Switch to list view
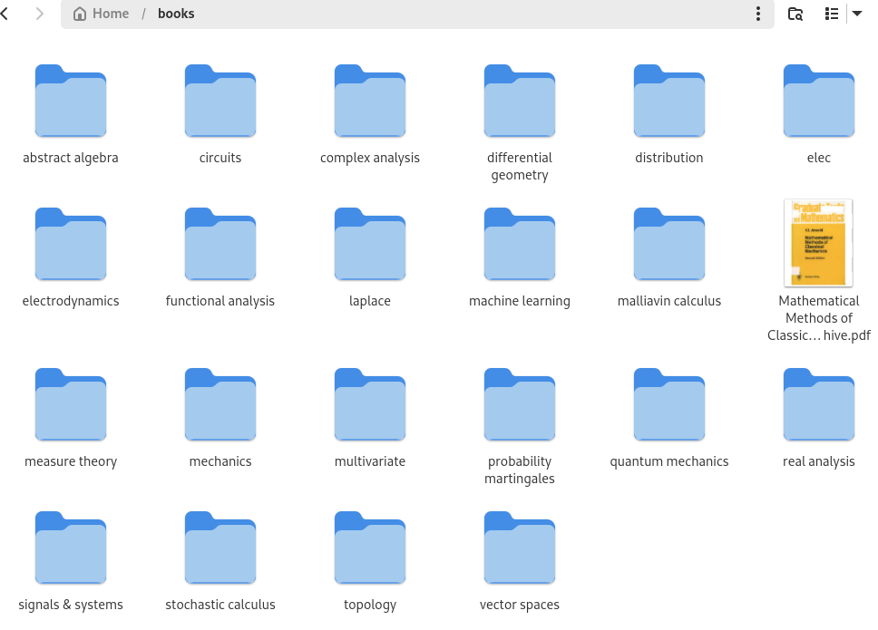This screenshot has width=878, height=630. coord(832,14)
